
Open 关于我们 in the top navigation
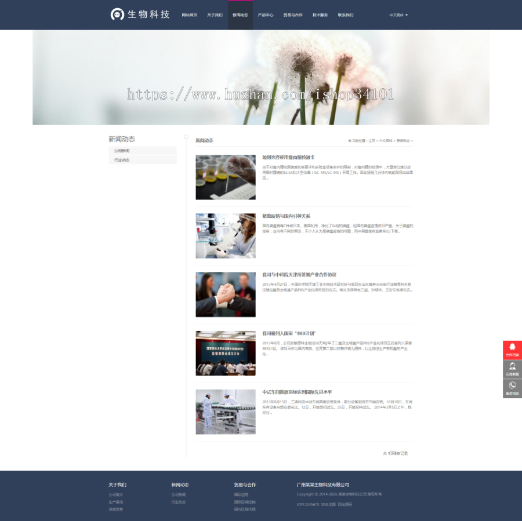[215, 15]
